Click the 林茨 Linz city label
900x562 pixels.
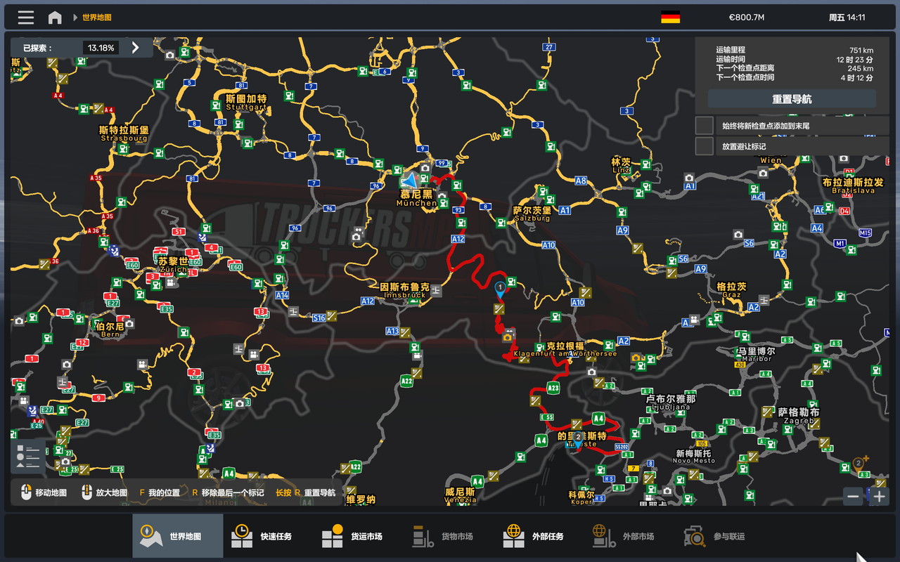click(x=621, y=165)
